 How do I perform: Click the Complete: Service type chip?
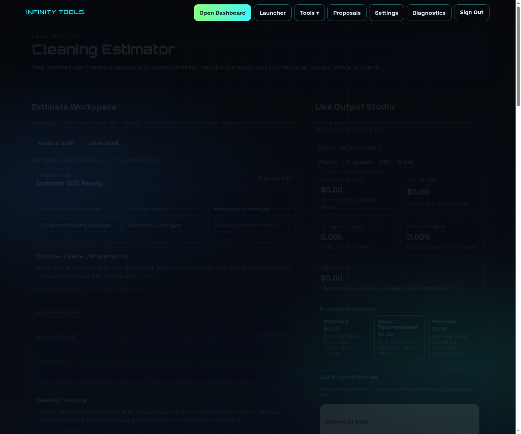253,209
